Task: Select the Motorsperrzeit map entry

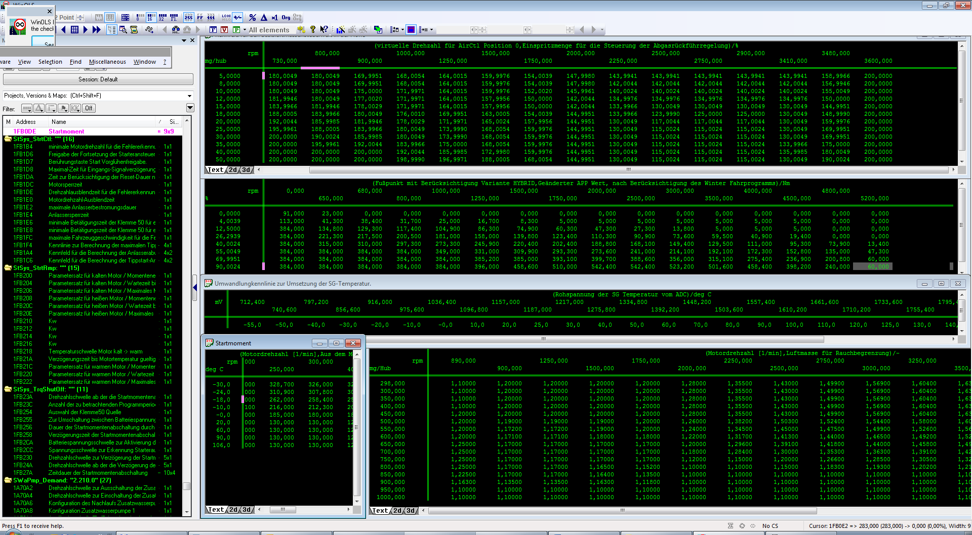Action: [x=65, y=185]
